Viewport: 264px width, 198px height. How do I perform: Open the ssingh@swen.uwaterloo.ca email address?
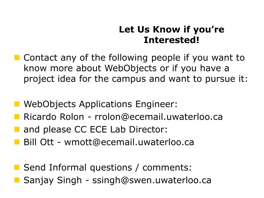click(x=152, y=180)
